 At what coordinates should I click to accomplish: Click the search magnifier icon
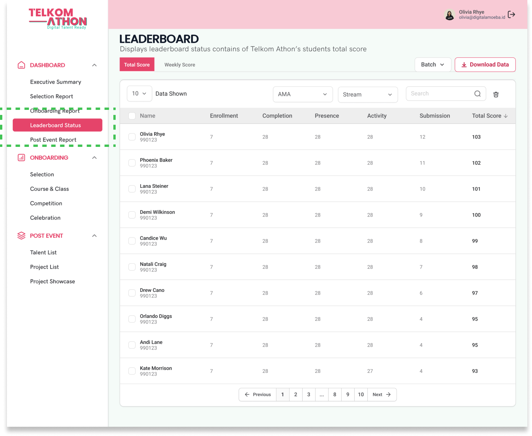(x=477, y=94)
